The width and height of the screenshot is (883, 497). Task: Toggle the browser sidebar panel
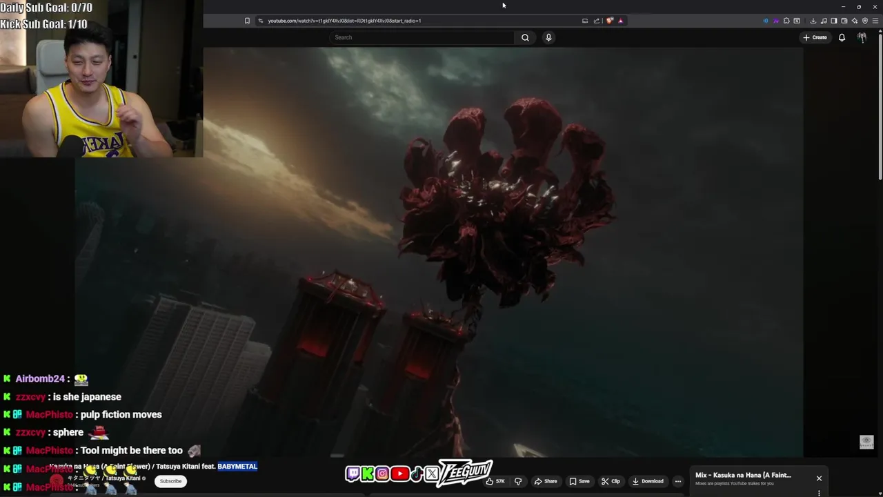(x=834, y=21)
